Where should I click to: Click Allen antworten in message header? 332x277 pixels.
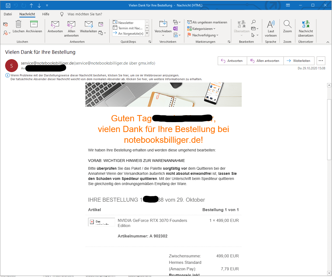[265, 61]
